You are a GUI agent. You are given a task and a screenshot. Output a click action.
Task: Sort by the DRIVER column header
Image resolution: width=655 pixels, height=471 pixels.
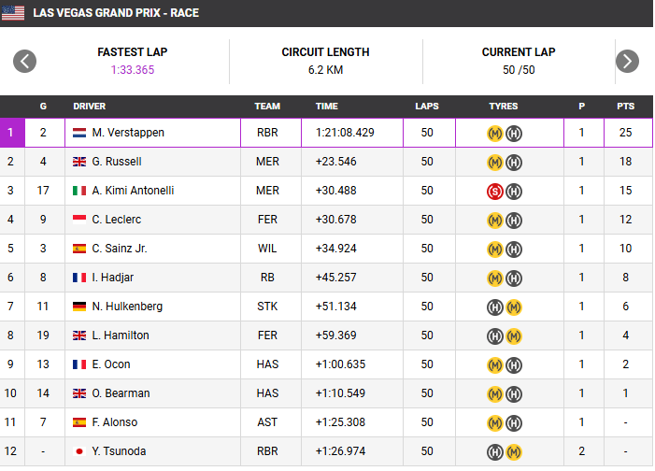click(x=90, y=107)
